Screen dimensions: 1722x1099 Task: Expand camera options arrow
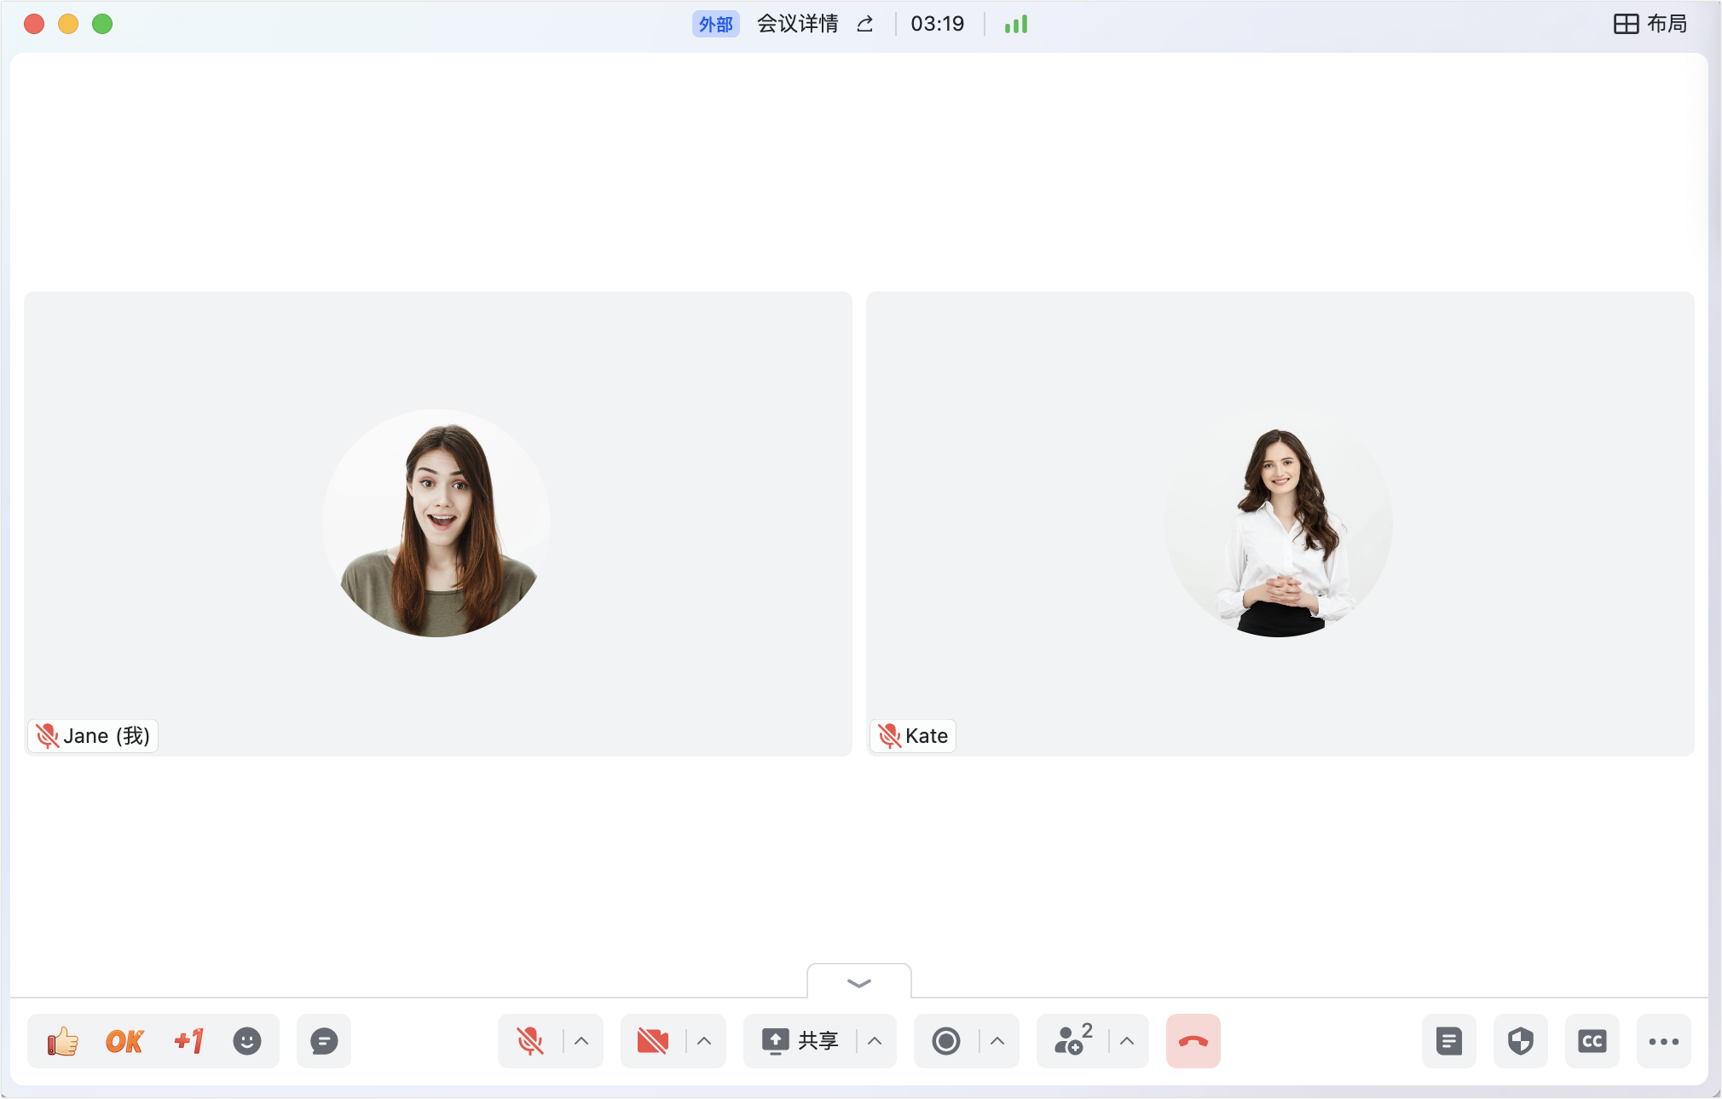704,1041
